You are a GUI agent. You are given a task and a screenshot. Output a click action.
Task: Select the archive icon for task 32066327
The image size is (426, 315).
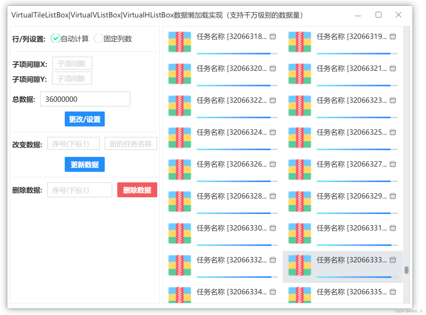[300, 169]
